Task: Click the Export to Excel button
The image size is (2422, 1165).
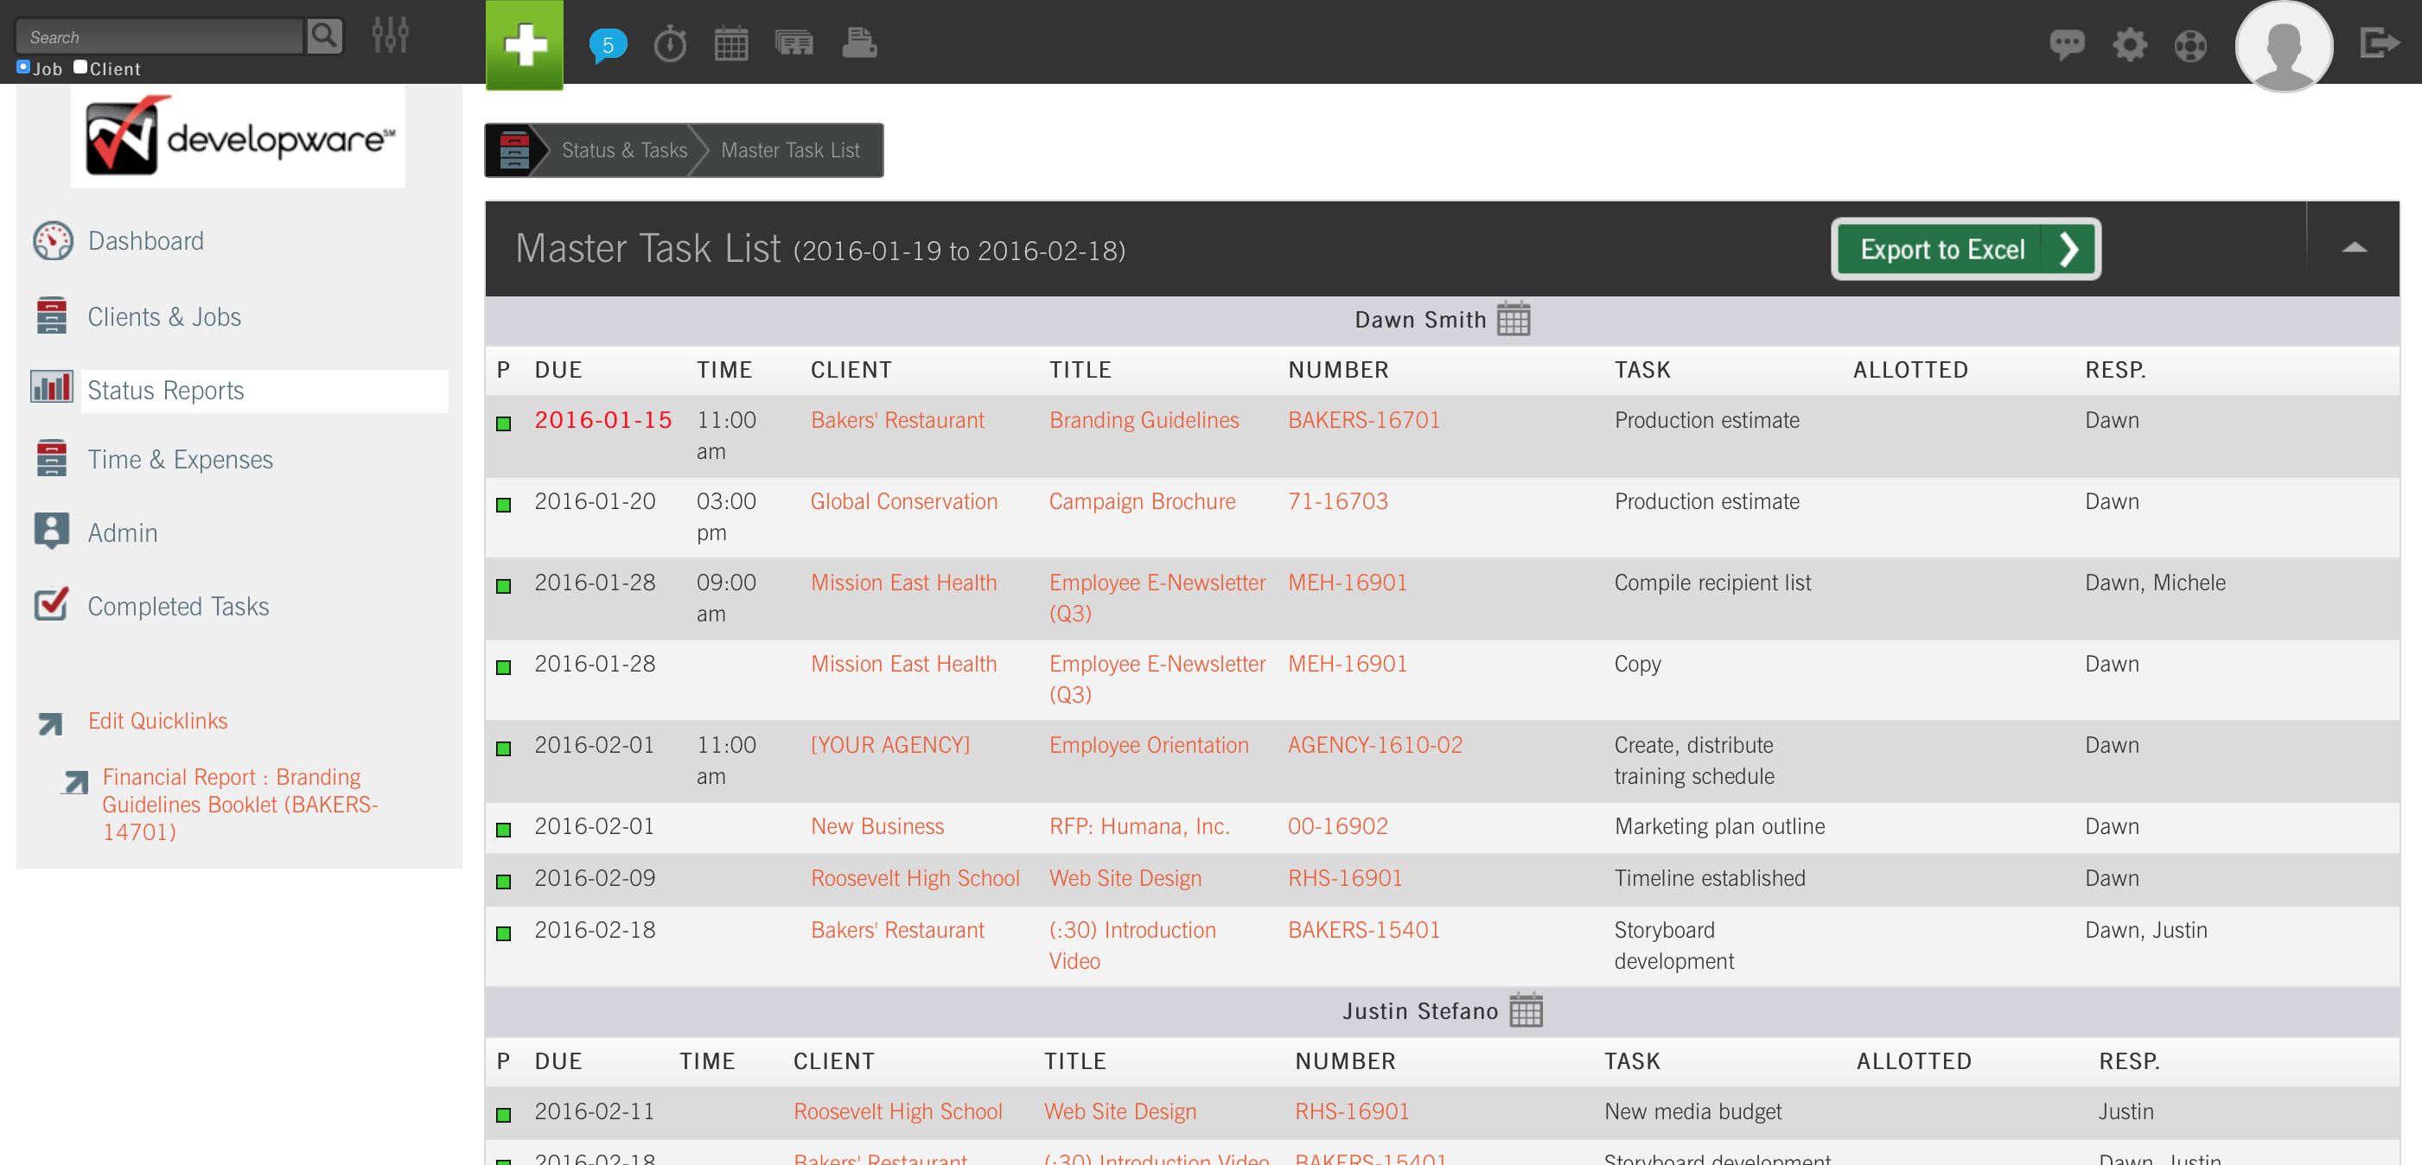Action: click(x=1964, y=249)
